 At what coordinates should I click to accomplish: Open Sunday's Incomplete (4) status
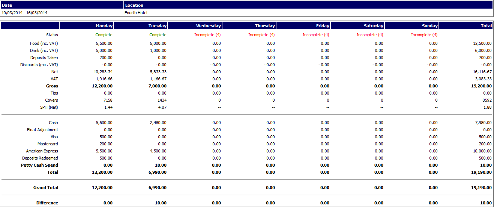click(424, 35)
